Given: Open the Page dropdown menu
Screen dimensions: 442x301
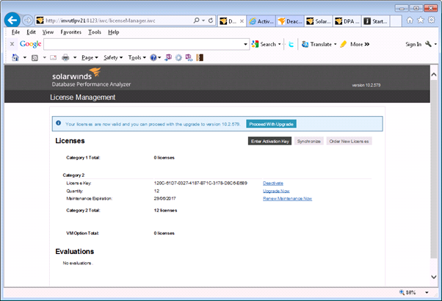Looking at the screenshot, I should (90, 57).
